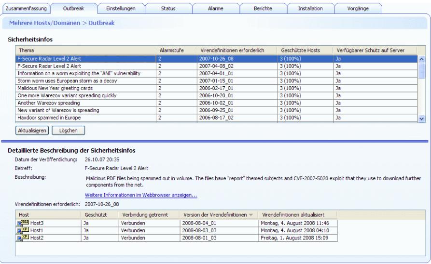Open the Installation tab
431x264 pixels.
coord(310,9)
